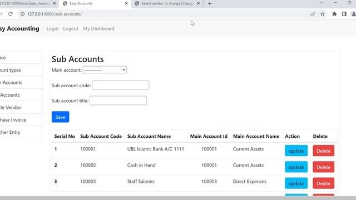The height and width of the screenshot is (200, 356).
Task: Click Main Account Name column header
Action: pyautogui.click(x=256, y=136)
